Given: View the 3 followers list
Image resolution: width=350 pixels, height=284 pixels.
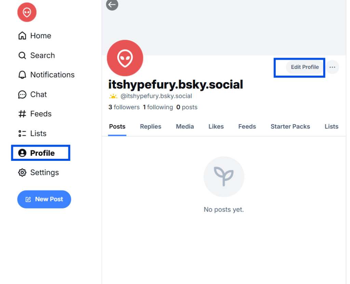Looking at the screenshot, I should coord(124,107).
